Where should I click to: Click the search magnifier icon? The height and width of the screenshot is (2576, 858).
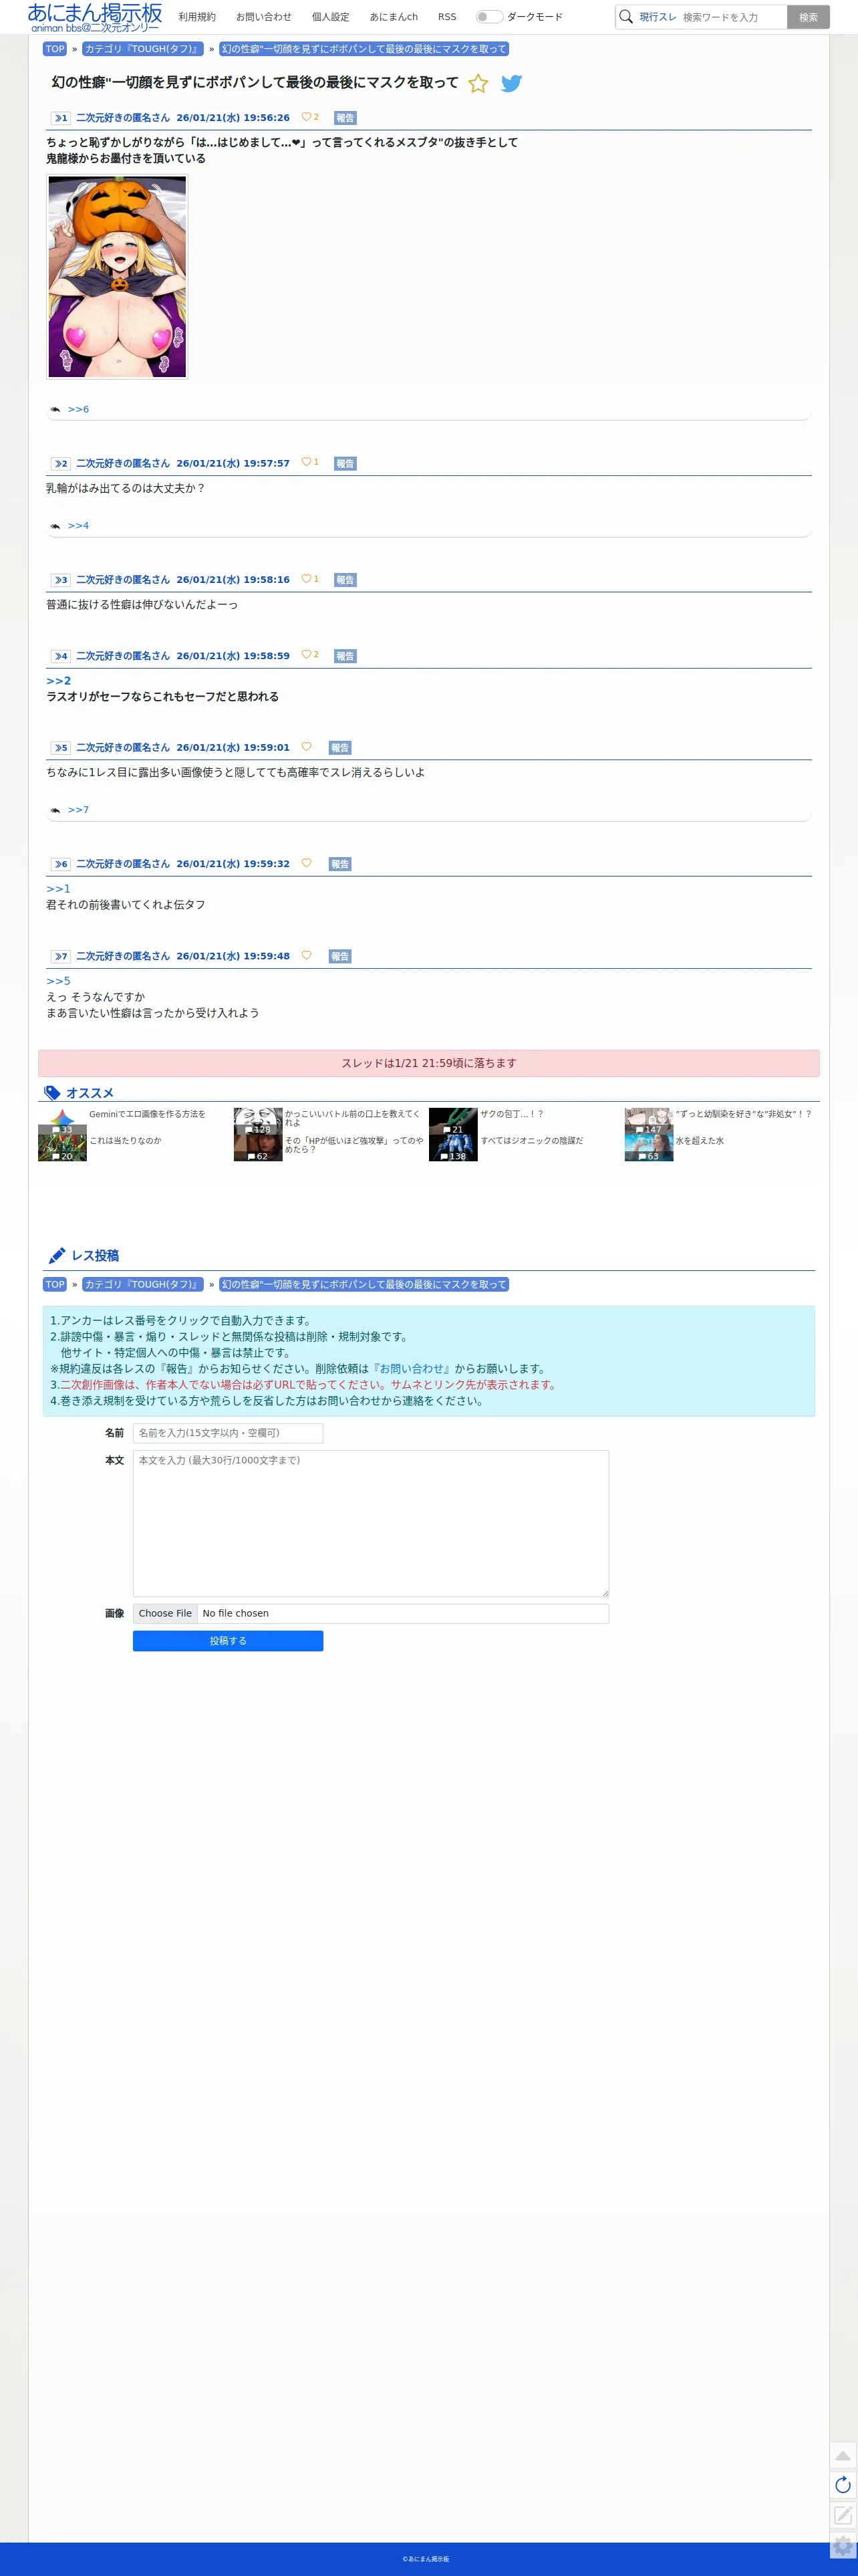626,17
